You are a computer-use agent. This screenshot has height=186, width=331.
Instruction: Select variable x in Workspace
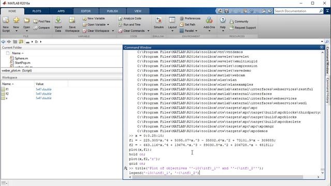tap(6, 98)
